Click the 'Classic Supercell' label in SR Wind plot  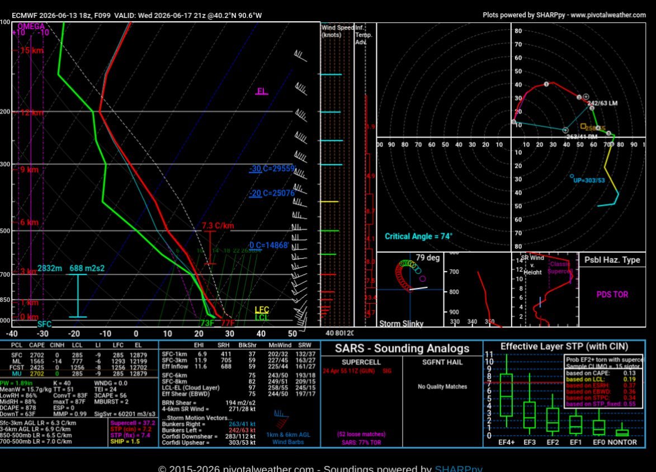(x=560, y=267)
